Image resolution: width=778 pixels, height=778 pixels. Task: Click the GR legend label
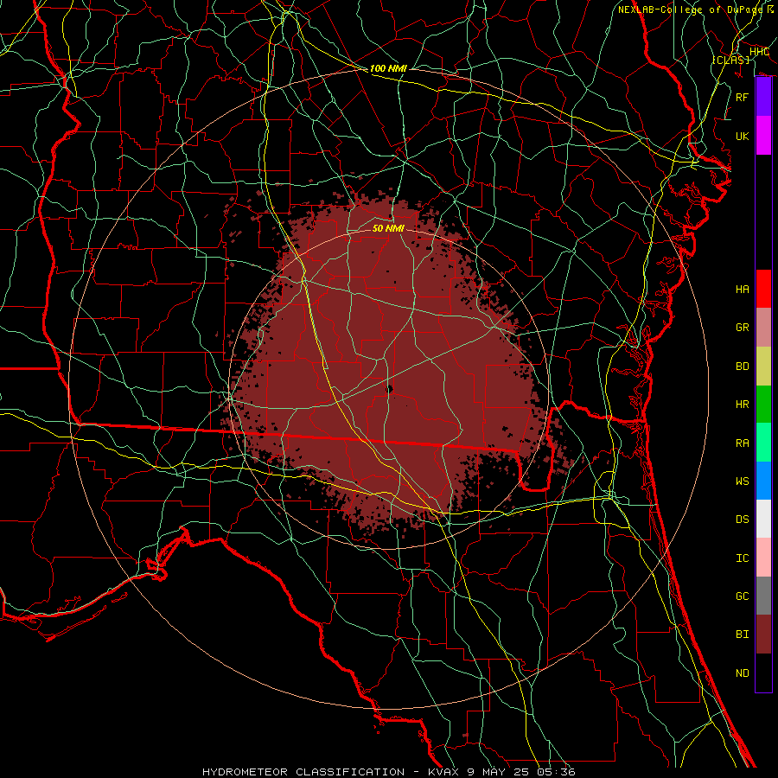[x=742, y=328]
